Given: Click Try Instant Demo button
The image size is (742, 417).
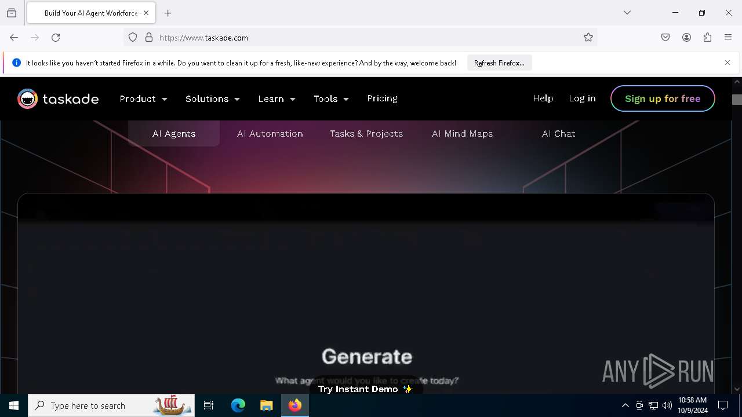Looking at the screenshot, I should 365,389.
